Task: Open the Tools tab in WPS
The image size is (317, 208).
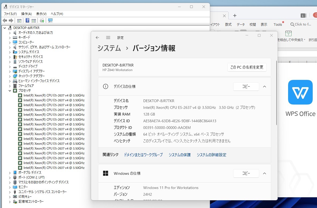Action: (278, 24)
